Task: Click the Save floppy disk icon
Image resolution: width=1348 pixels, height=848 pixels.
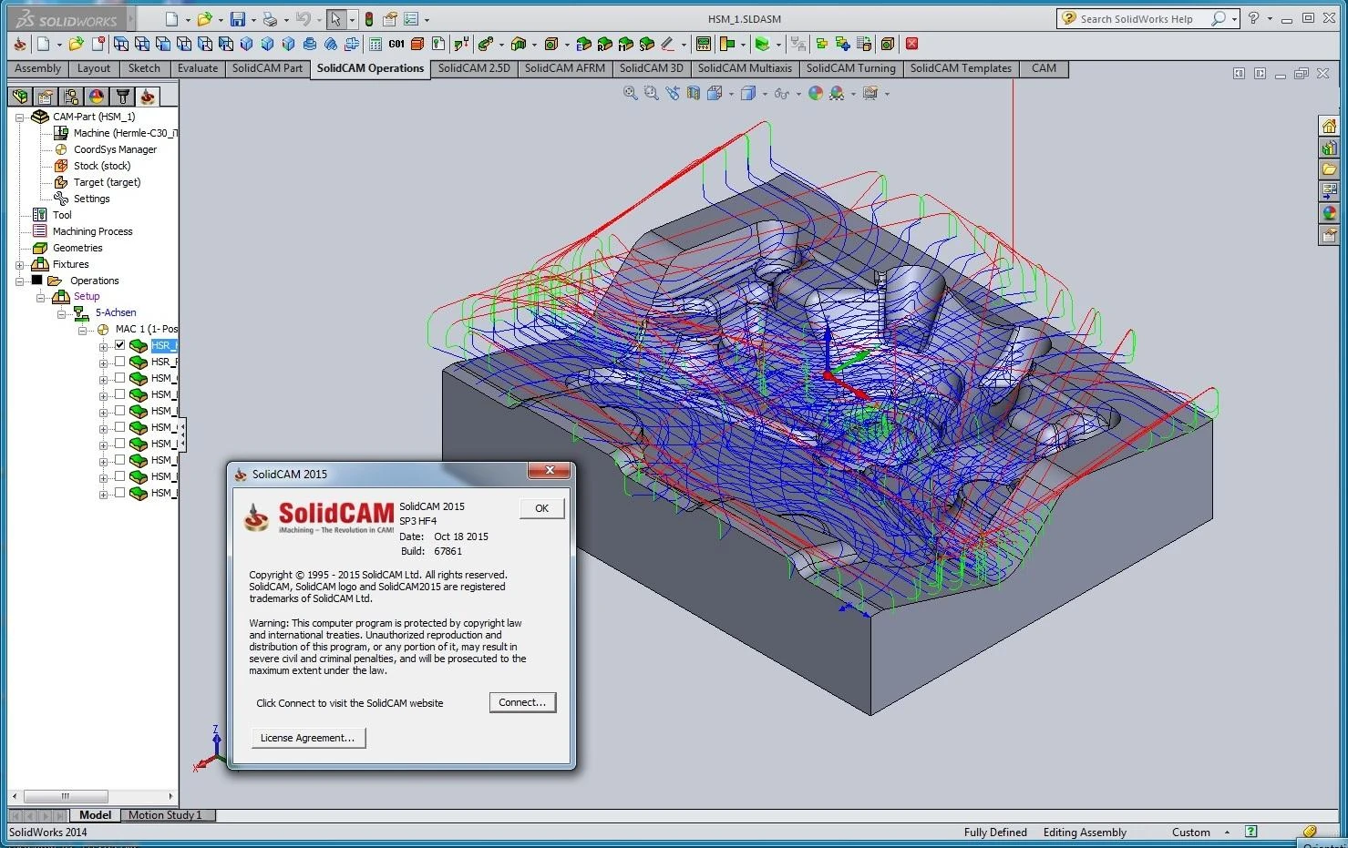Action: (238, 19)
